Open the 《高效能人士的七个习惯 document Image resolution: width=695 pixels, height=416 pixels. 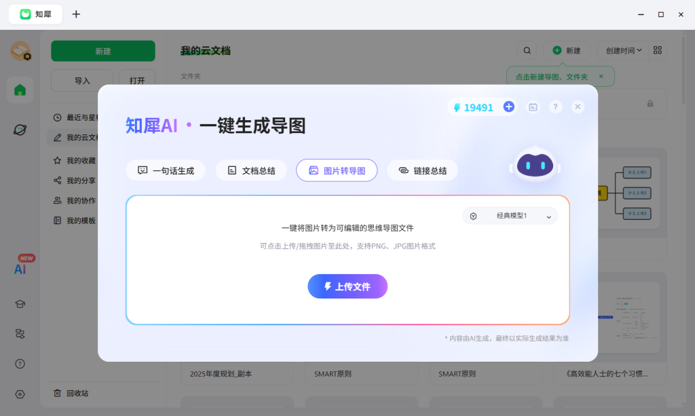[x=606, y=373]
